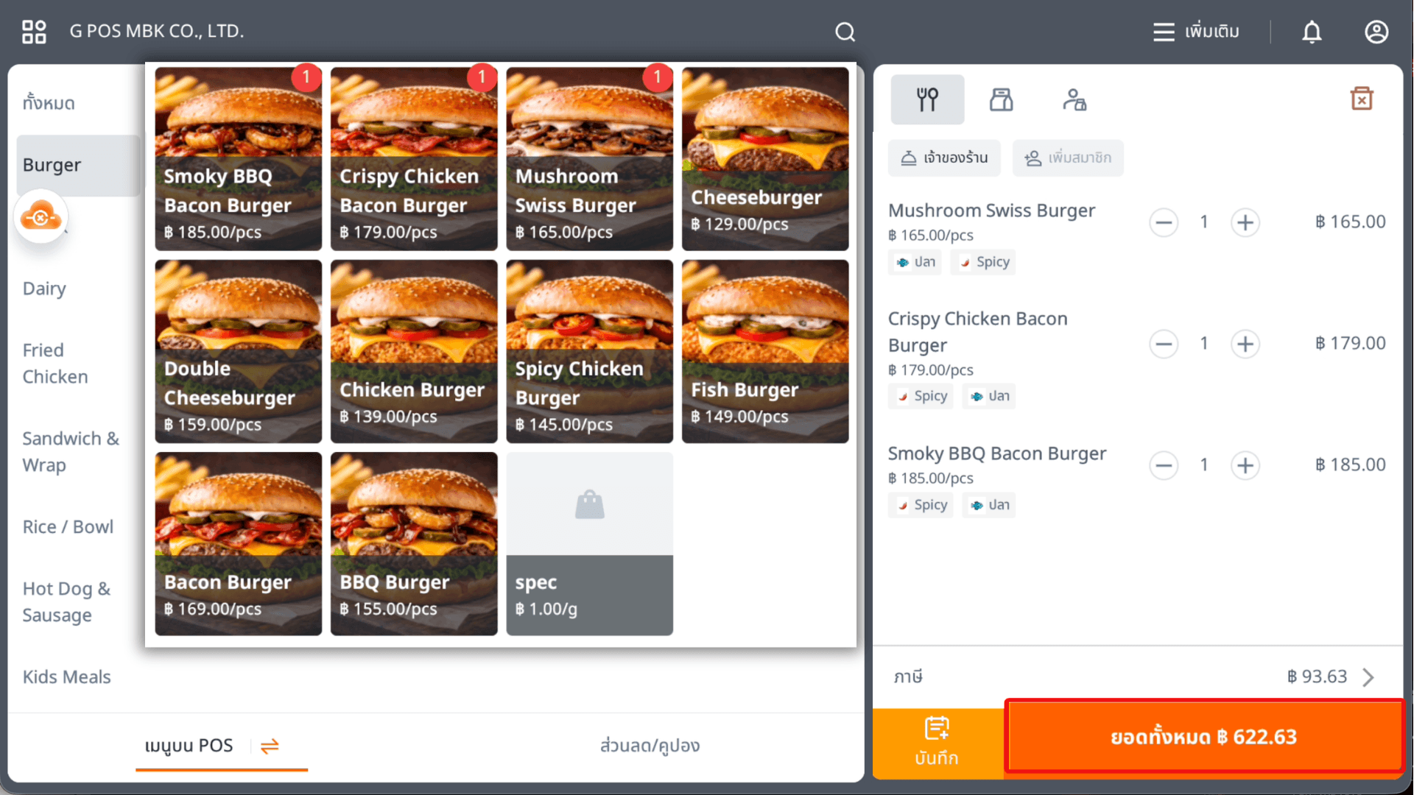Expand the ภาษี tax details chevron
The width and height of the screenshot is (1414, 795).
point(1368,676)
